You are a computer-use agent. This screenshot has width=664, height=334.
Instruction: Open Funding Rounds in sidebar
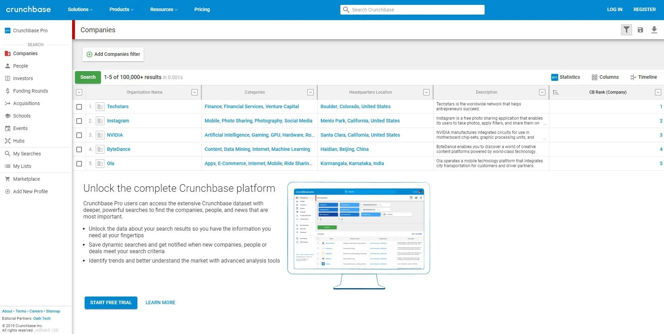pyautogui.click(x=31, y=91)
